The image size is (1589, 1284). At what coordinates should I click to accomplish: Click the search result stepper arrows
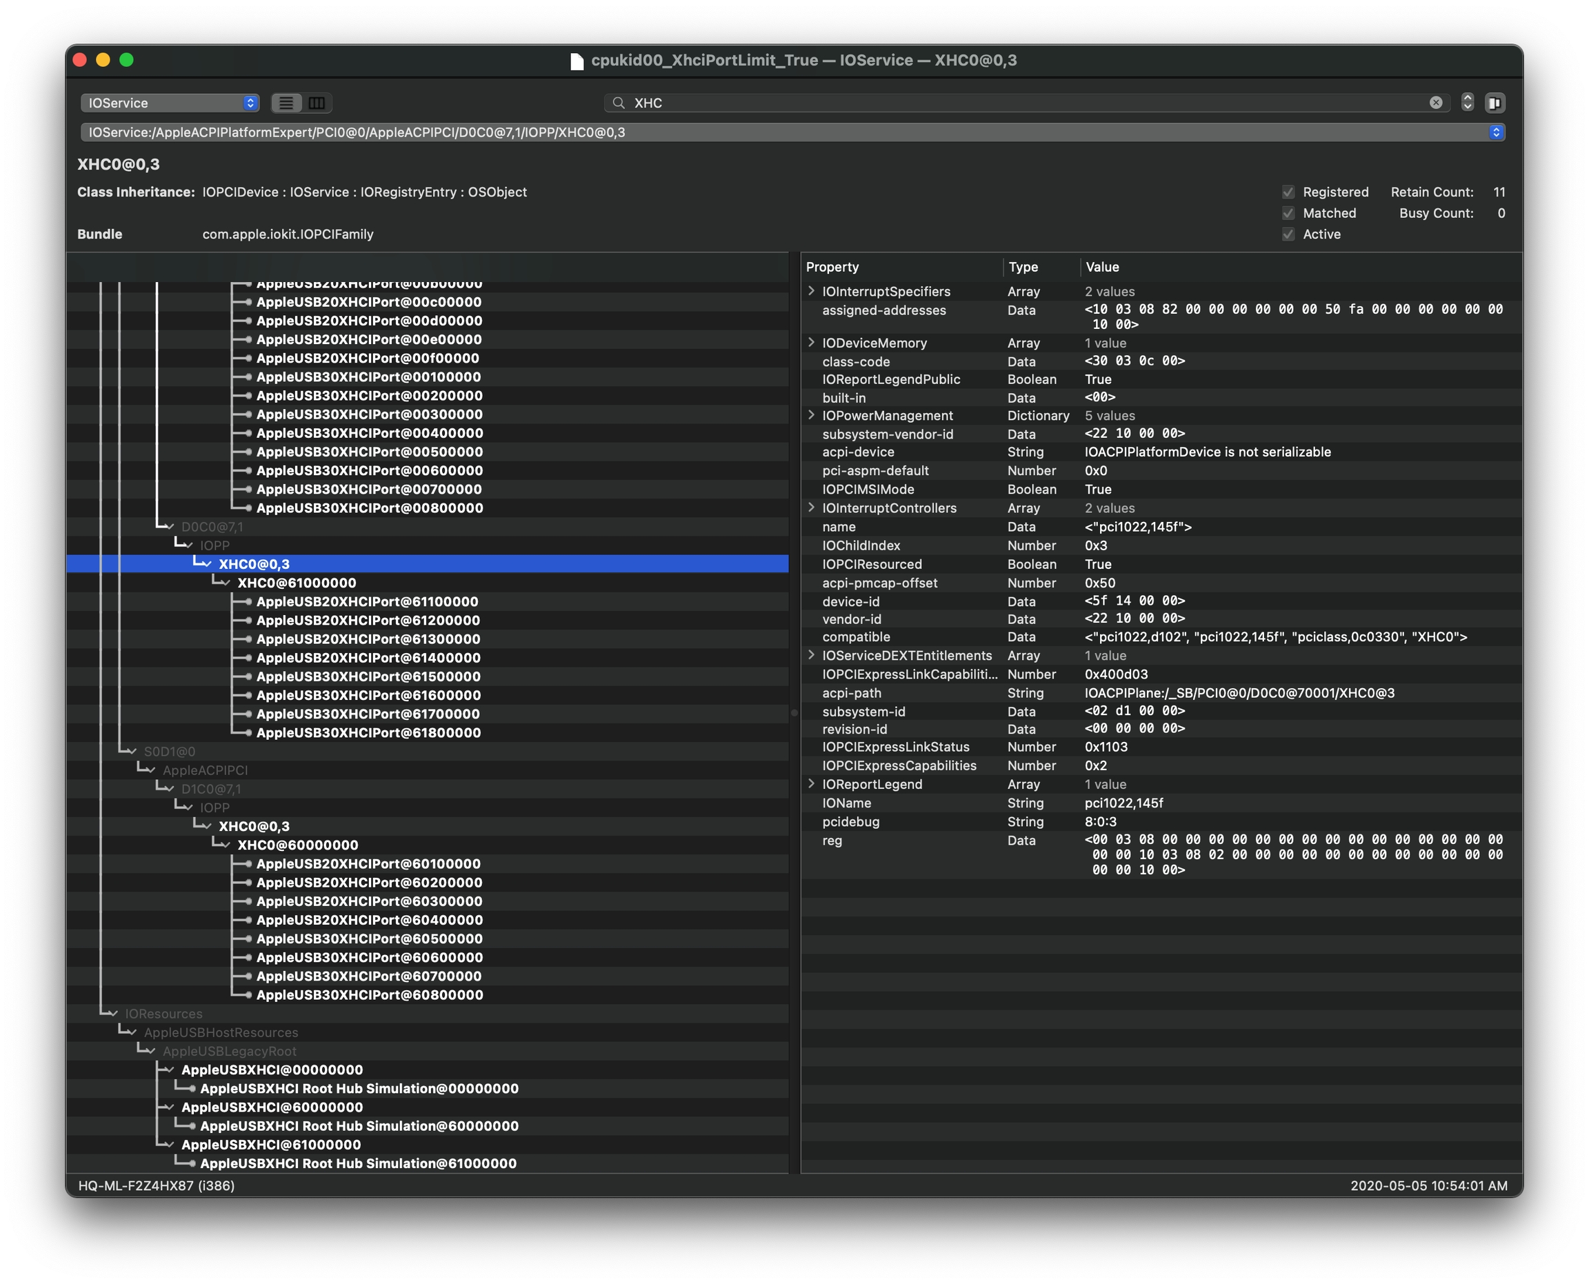[x=1467, y=103]
